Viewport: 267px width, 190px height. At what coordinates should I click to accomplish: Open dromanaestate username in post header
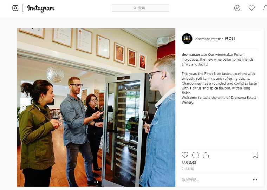[208, 39]
